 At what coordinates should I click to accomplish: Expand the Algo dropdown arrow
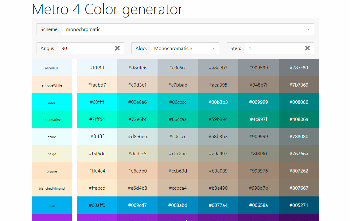[x=214, y=48]
